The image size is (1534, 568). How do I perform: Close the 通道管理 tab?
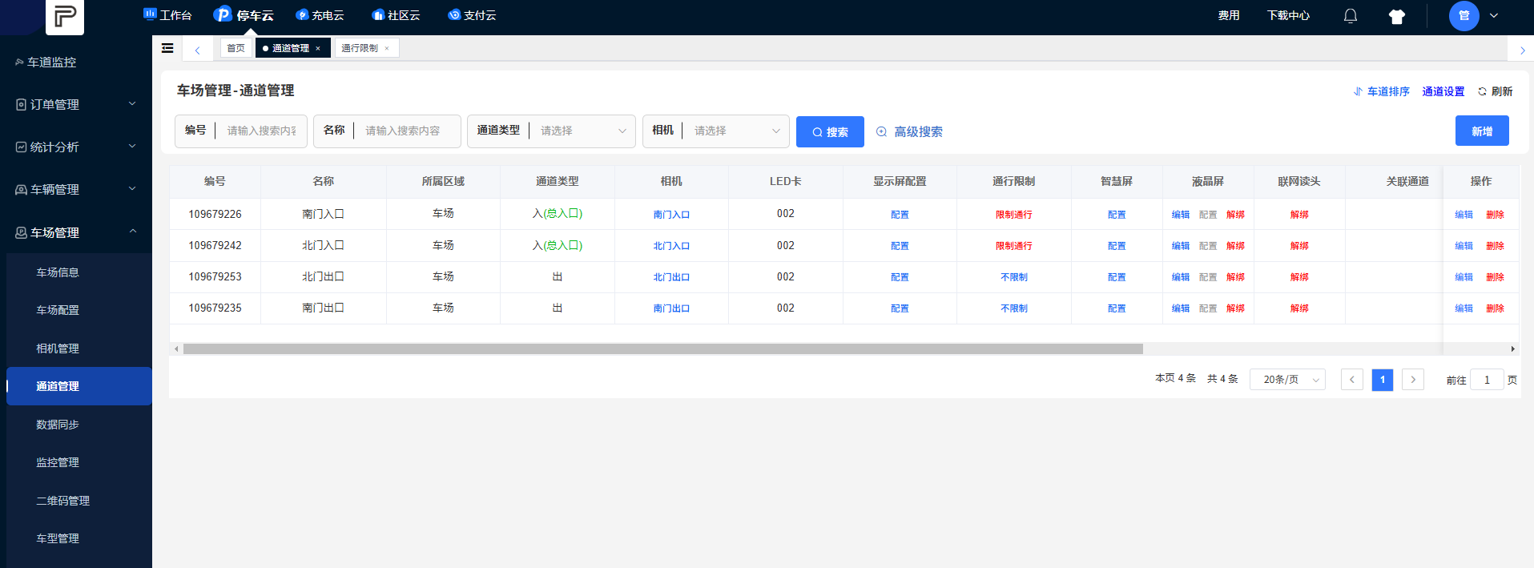click(x=318, y=48)
